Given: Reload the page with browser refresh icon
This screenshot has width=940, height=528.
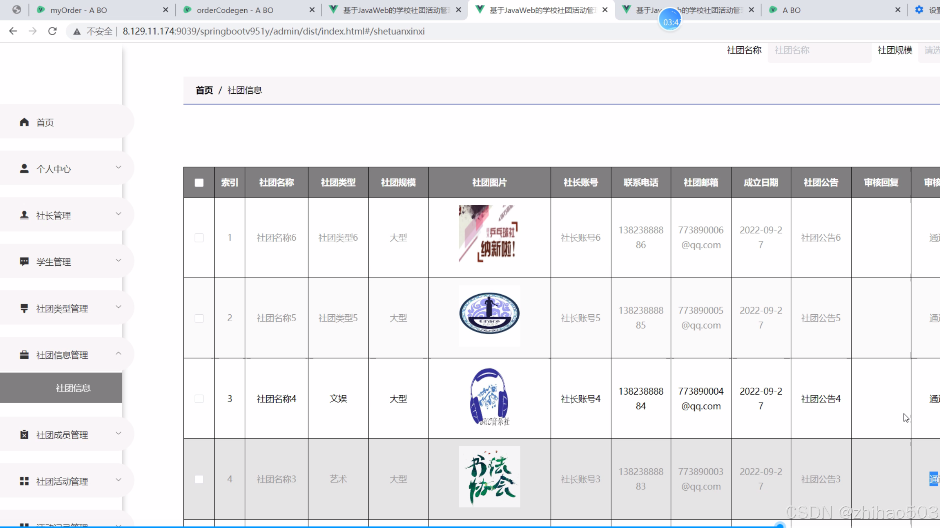Looking at the screenshot, I should pyautogui.click(x=52, y=31).
